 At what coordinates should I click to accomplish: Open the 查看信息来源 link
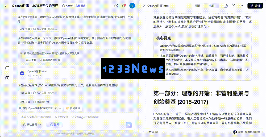click(x=253, y=132)
